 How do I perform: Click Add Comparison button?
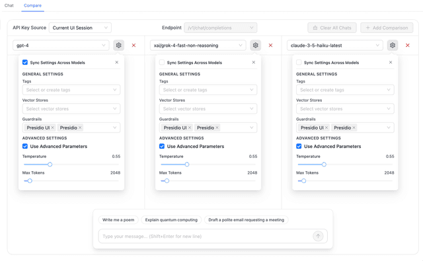point(387,28)
